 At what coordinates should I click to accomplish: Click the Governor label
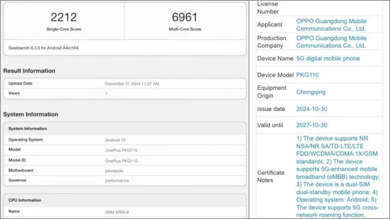[x=17, y=180]
